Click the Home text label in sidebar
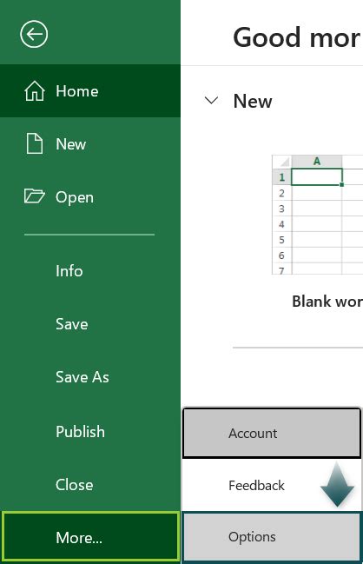This screenshot has height=564, width=363. tap(77, 91)
